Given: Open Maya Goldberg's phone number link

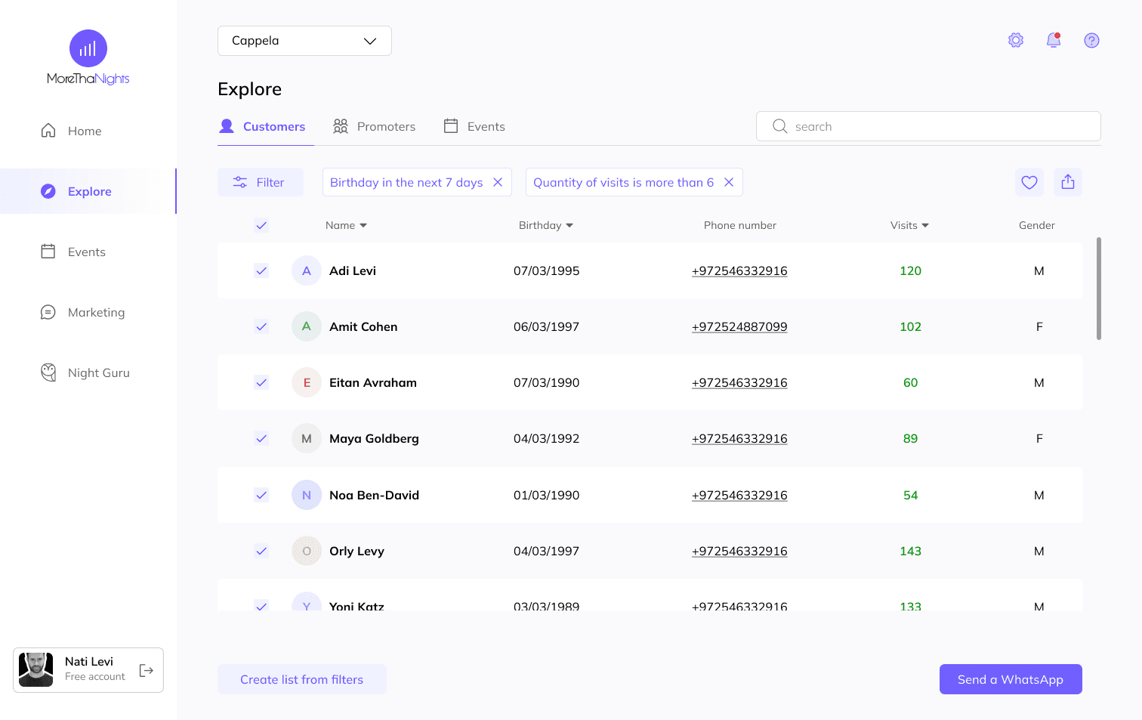Looking at the screenshot, I should [739, 438].
